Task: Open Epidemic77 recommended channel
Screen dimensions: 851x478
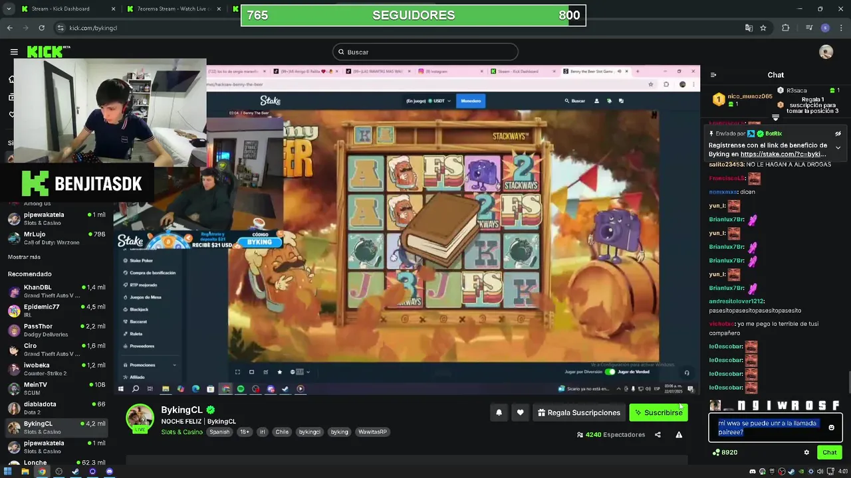Action: [x=57, y=311]
